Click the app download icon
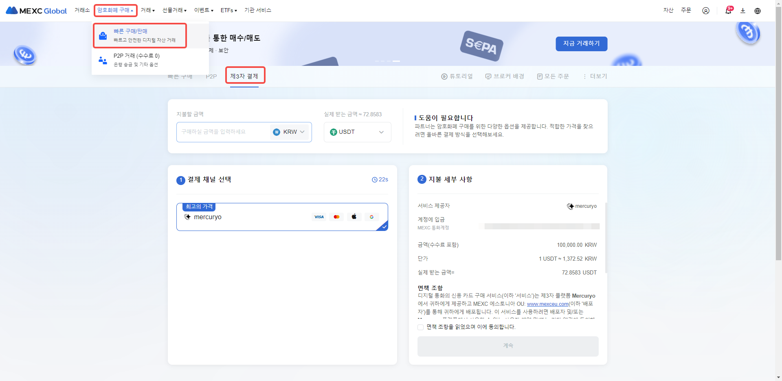This screenshot has height=381, width=782. tap(742, 11)
